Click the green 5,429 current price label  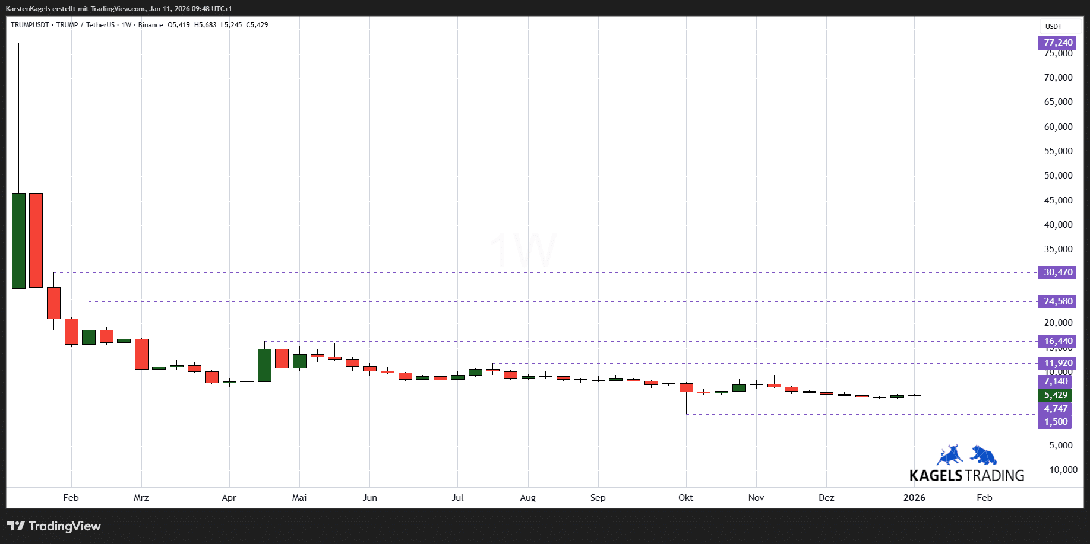[x=1056, y=395]
